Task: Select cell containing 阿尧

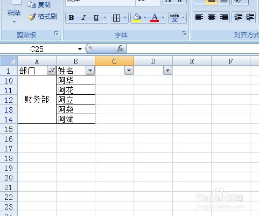Action: [x=76, y=109]
